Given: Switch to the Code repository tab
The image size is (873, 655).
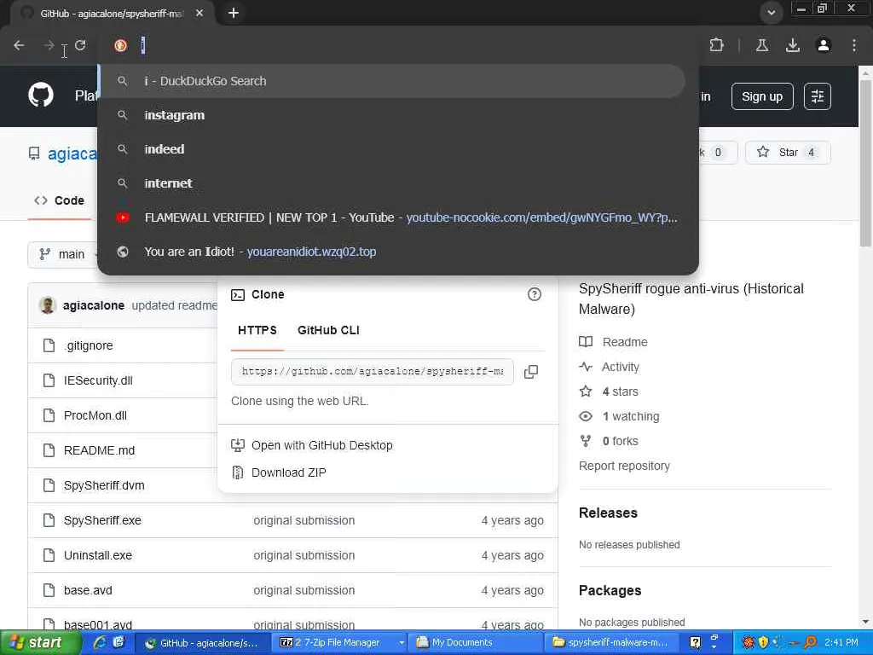Looking at the screenshot, I should 60,200.
